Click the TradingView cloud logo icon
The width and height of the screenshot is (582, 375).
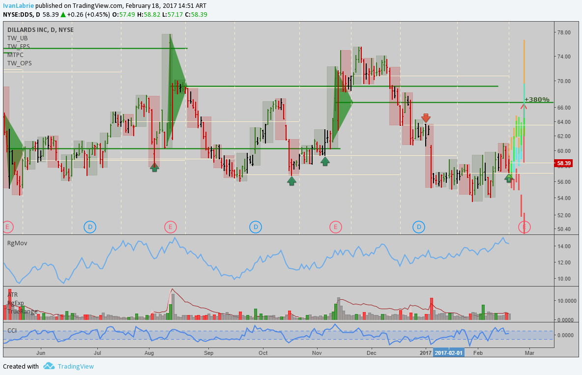(49, 366)
